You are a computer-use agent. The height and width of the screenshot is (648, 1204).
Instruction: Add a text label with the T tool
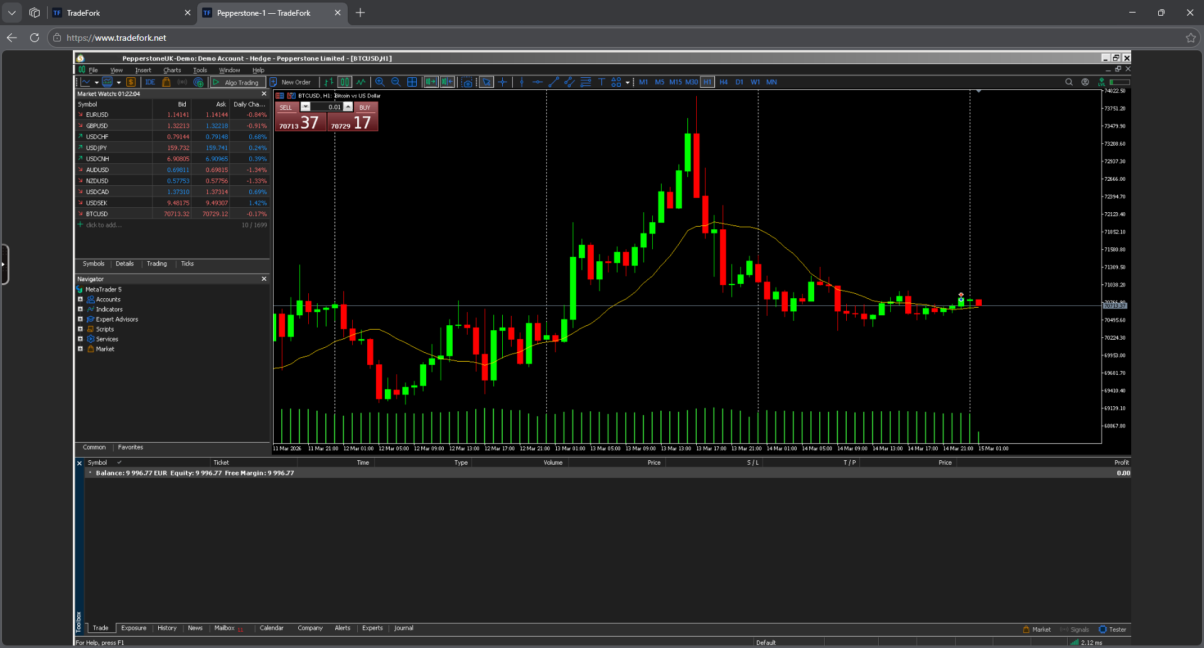[601, 82]
